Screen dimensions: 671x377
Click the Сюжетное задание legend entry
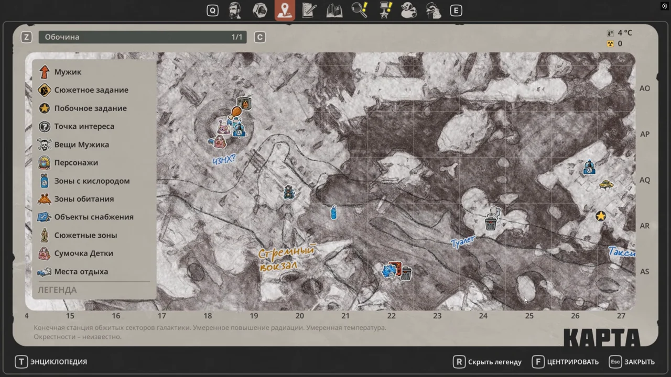pos(84,90)
